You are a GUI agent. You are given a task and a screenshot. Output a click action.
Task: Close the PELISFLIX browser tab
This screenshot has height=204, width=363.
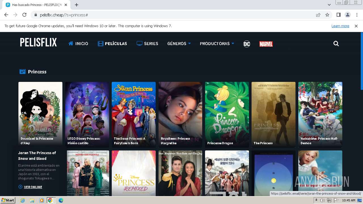pos(66,5)
